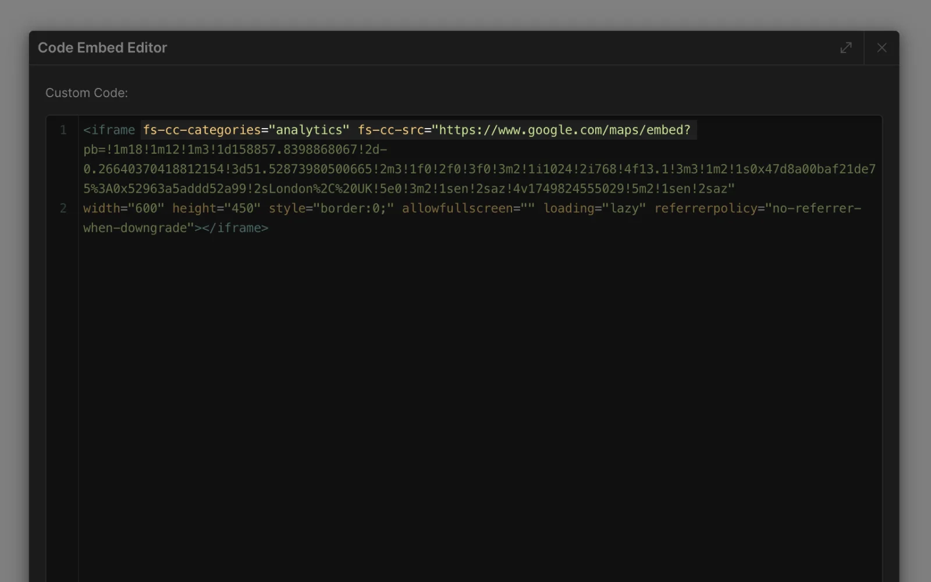The height and width of the screenshot is (582, 931).
Task: Click the "analytics" attribute value
Action: pyautogui.click(x=308, y=130)
